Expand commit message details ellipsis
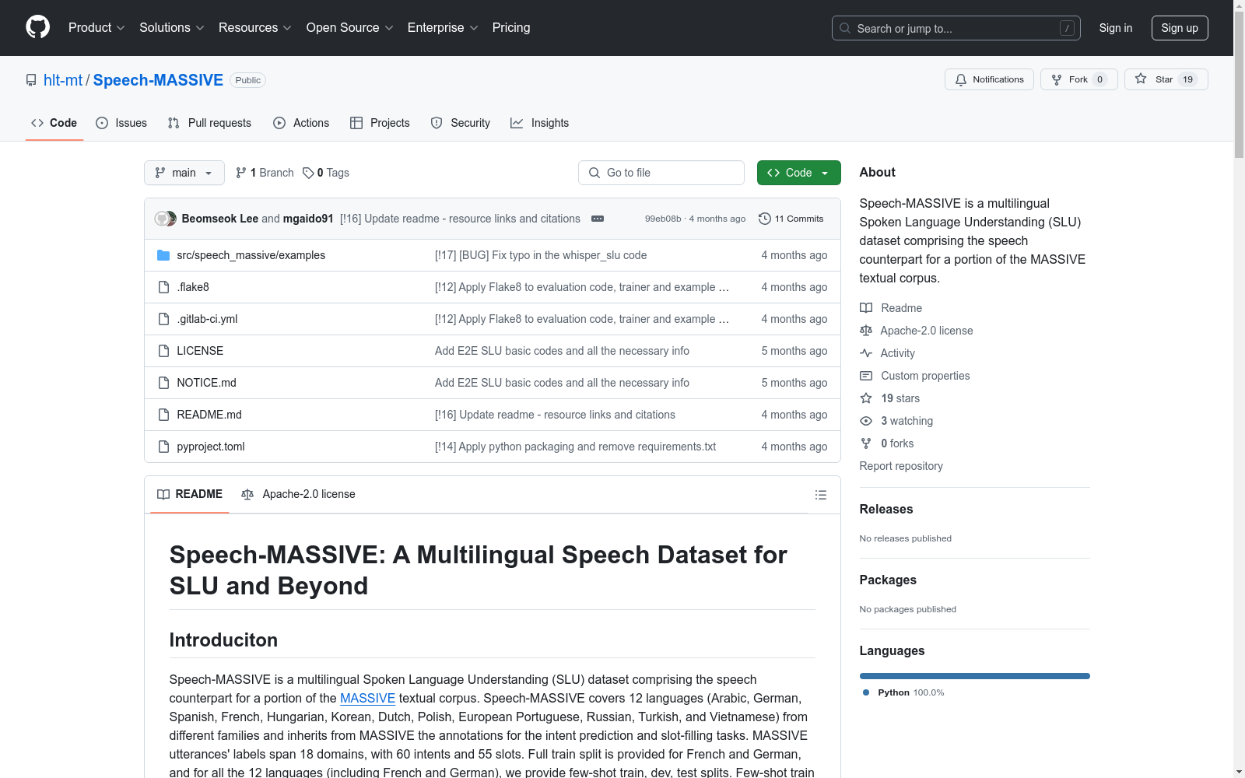This screenshot has width=1245, height=778. click(598, 219)
